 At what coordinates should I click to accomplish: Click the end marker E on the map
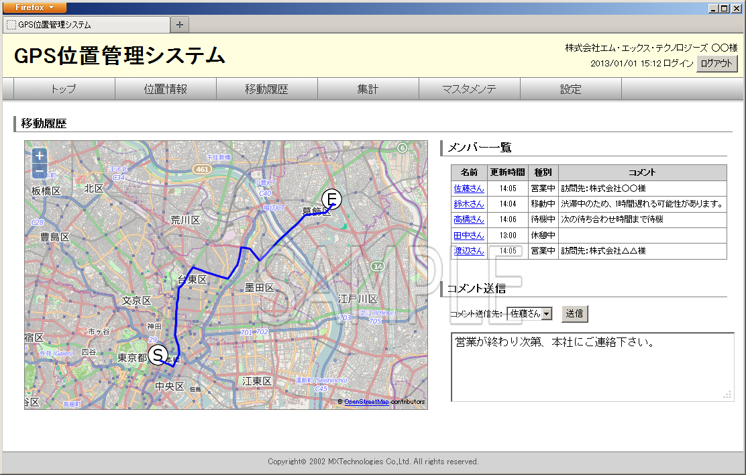[331, 199]
